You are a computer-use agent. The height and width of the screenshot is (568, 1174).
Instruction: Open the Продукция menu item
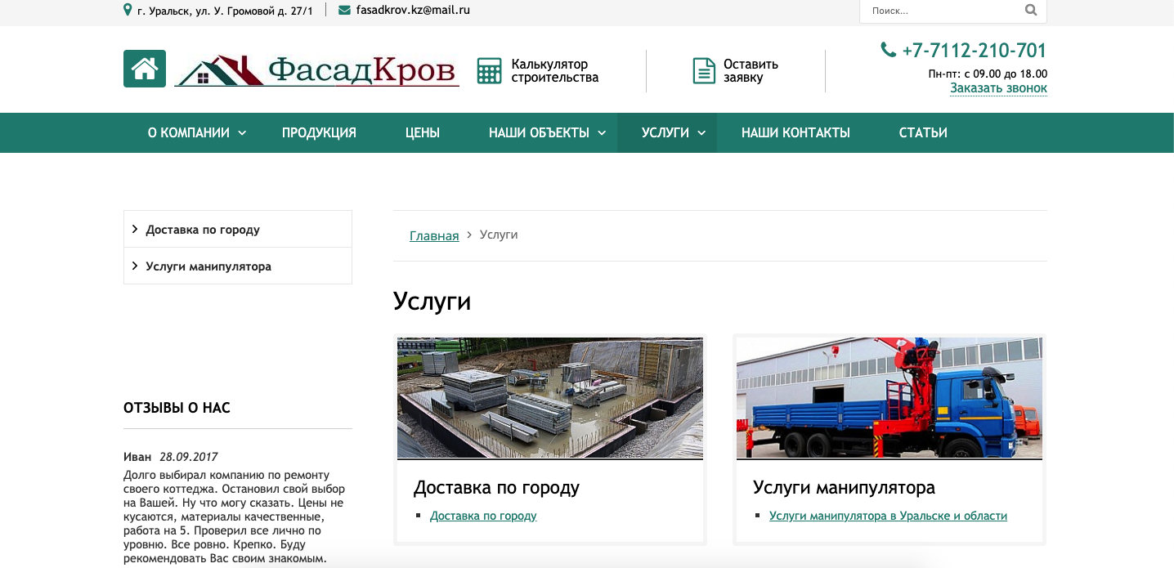[x=319, y=133]
